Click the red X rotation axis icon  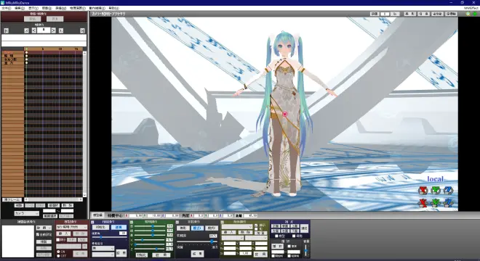tap(423, 191)
